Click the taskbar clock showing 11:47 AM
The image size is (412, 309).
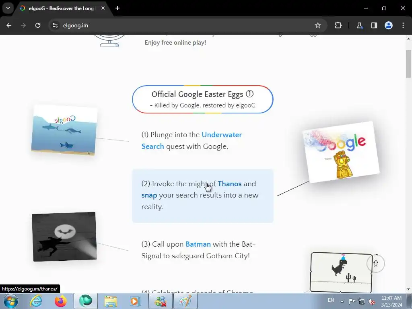pyautogui.click(x=391, y=301)
